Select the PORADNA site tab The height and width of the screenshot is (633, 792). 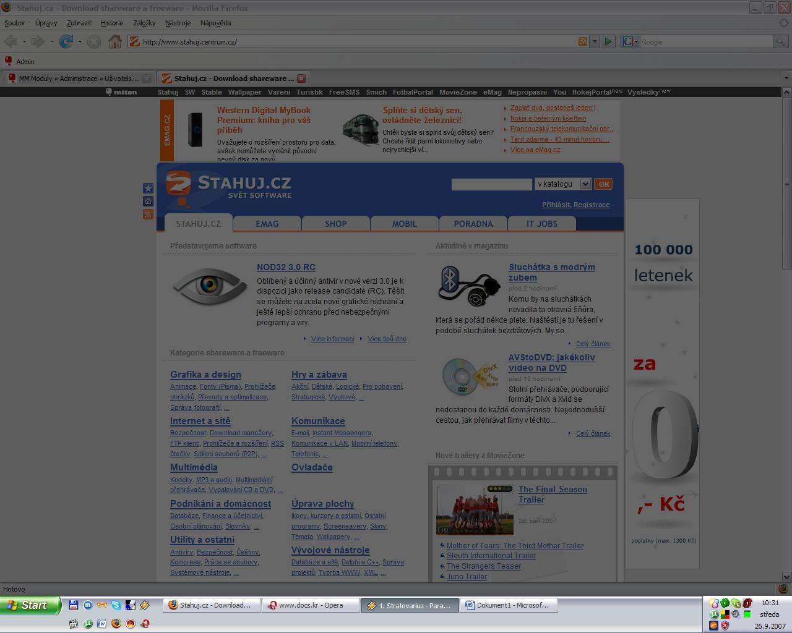(473, 224)
